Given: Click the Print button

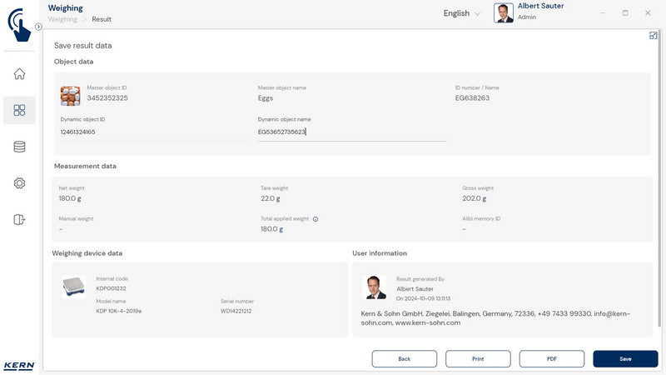Looking at the screenshot, I should [x=478, y=359].
